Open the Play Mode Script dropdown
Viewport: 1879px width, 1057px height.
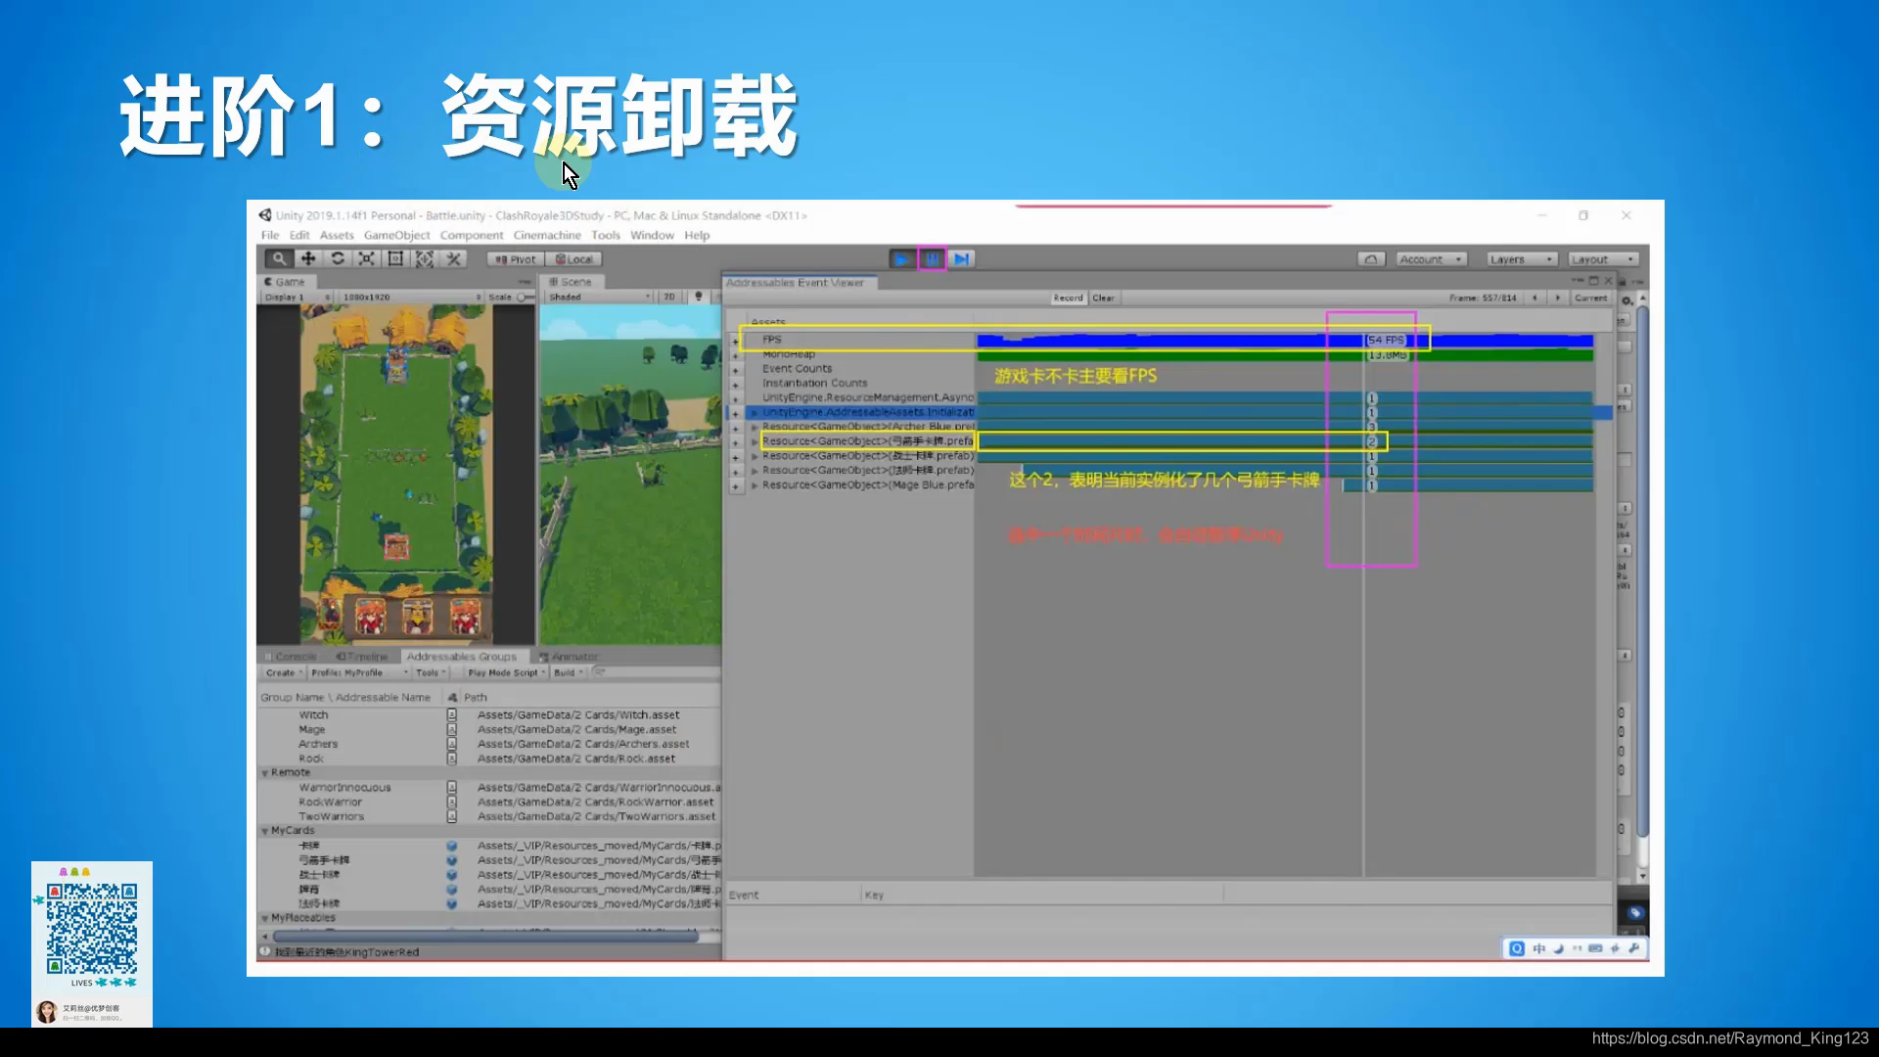point(506,672)
